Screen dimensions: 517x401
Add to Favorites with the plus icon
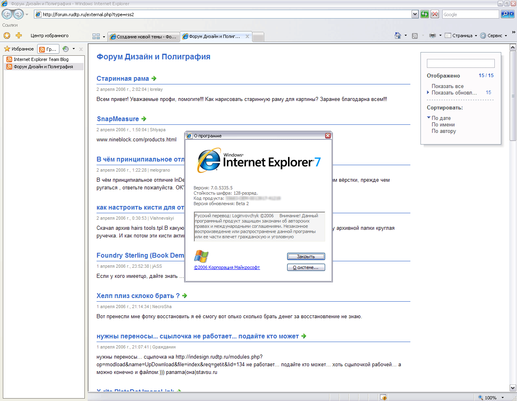(x=19, y=36)
